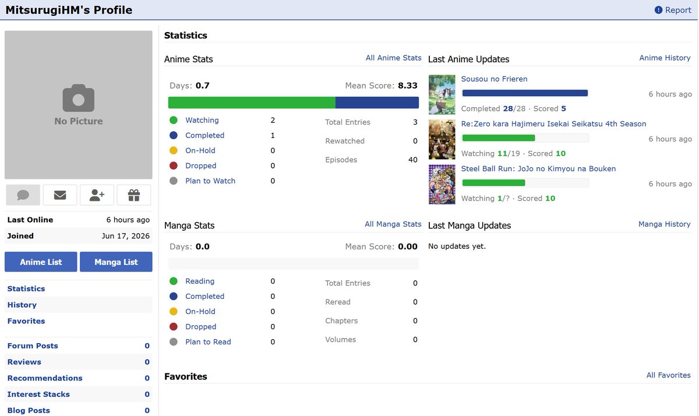Click Steel Ball Run cover thumbnail
Screen dimensions: 699x416
[x=442, y=184]
